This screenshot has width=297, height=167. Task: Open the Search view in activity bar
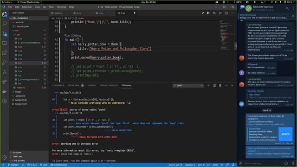(5, 24)
